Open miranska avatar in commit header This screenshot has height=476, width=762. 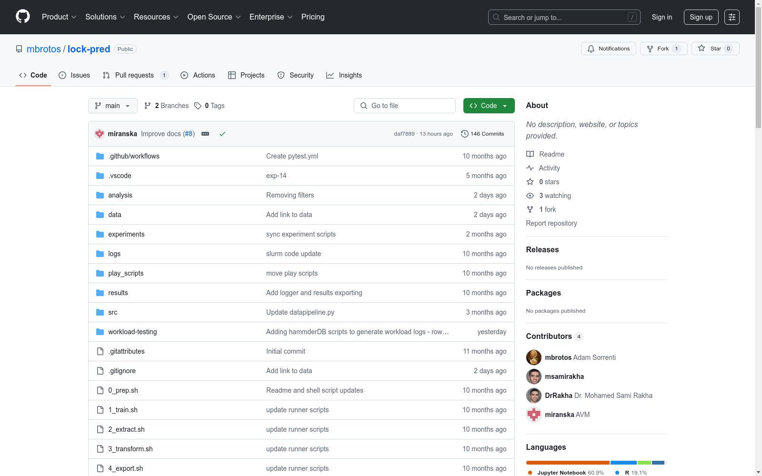point(100,134)
